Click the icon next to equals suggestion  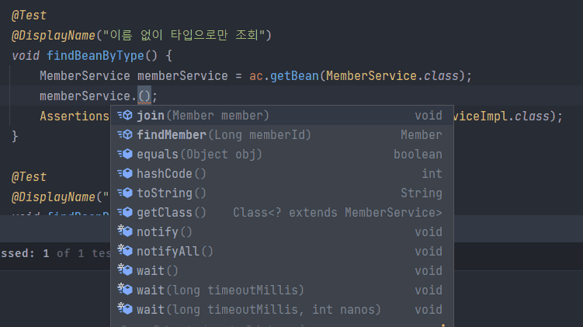coord(125,155)
